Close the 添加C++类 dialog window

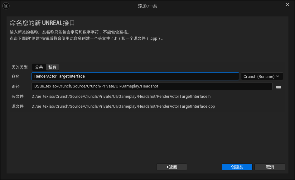coord(288,4)
